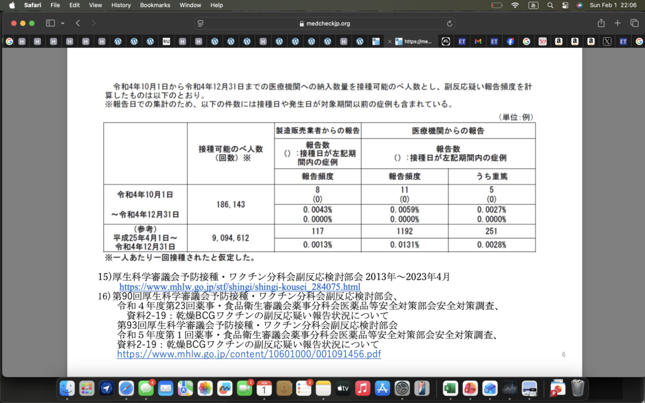Go back to the previous page

(x=78, y=23)
